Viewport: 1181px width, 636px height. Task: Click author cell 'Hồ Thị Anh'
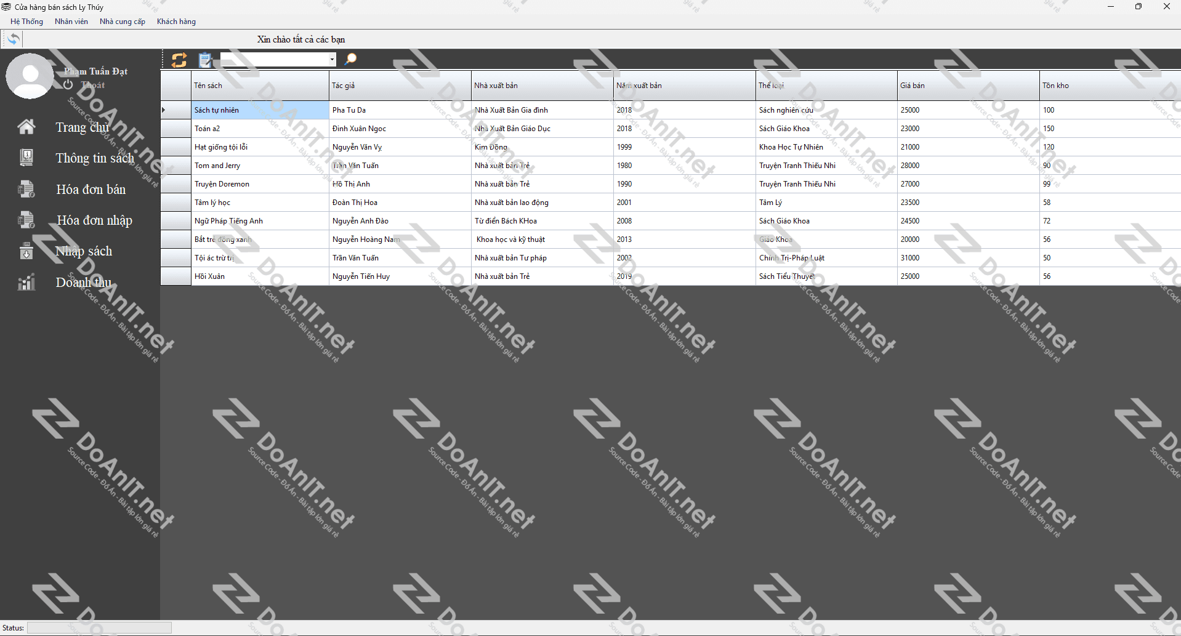click(400, 184)
